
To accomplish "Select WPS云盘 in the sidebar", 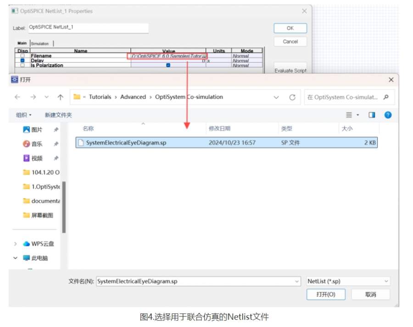I will click(x=39, y=244).
